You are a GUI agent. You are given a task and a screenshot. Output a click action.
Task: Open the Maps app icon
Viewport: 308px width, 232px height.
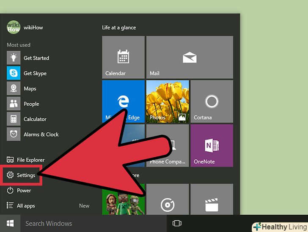click(x=14, y=88)
